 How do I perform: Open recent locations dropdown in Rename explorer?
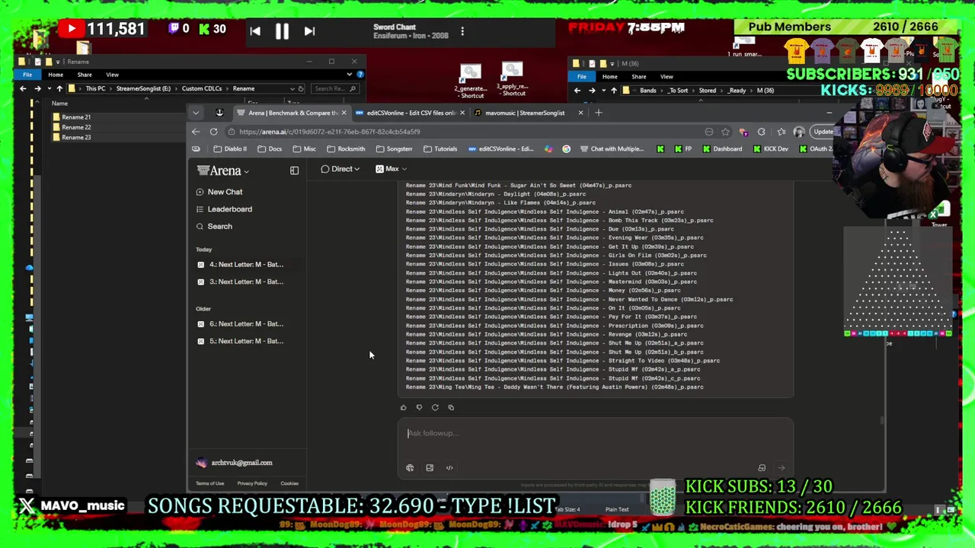point(49,88)
